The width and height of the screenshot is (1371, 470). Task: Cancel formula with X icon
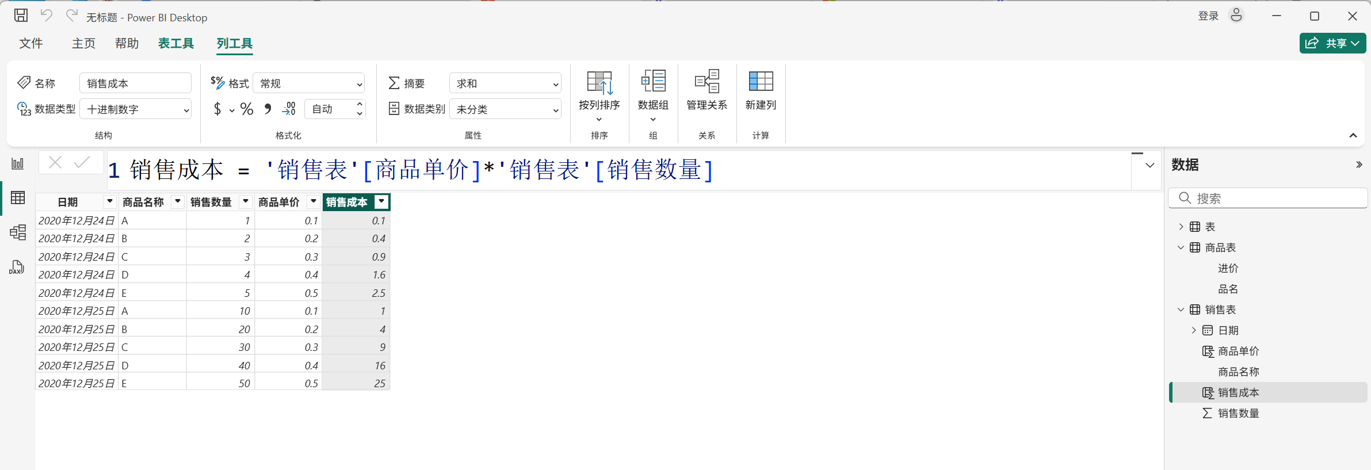coord(55,163)
